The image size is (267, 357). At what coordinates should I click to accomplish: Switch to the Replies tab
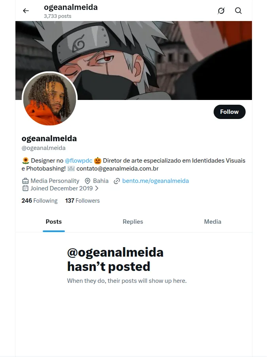coord(133,221)
